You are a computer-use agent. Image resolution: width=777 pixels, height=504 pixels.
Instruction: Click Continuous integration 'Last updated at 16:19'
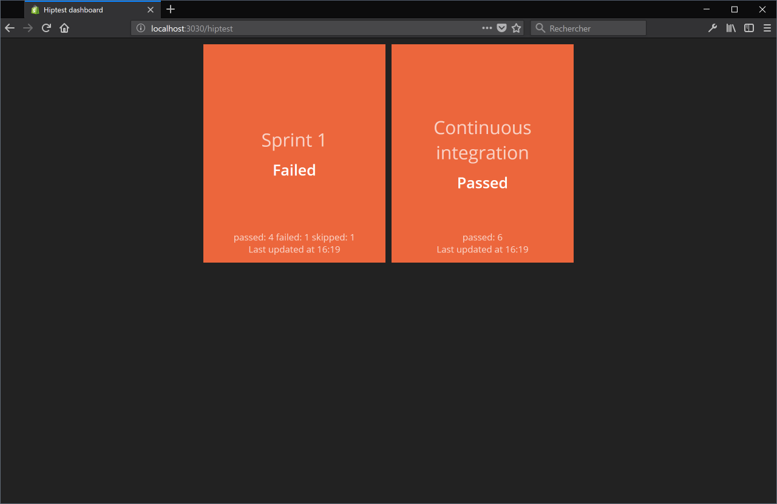[483, 249]
